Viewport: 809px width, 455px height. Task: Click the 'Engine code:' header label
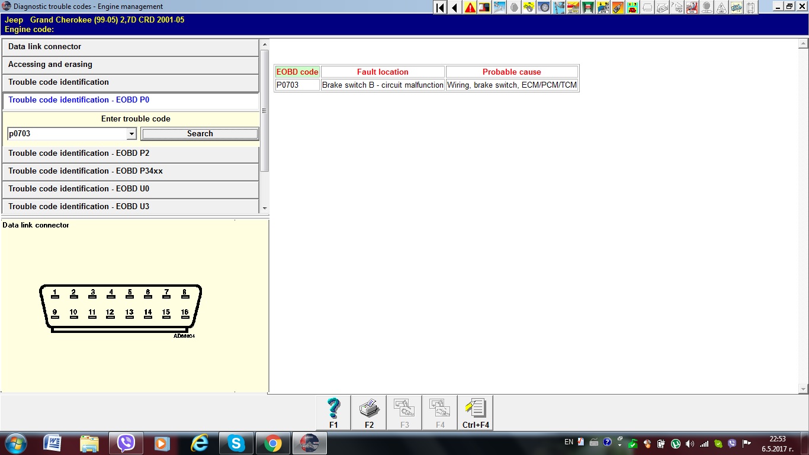click(x=29, y=30)
